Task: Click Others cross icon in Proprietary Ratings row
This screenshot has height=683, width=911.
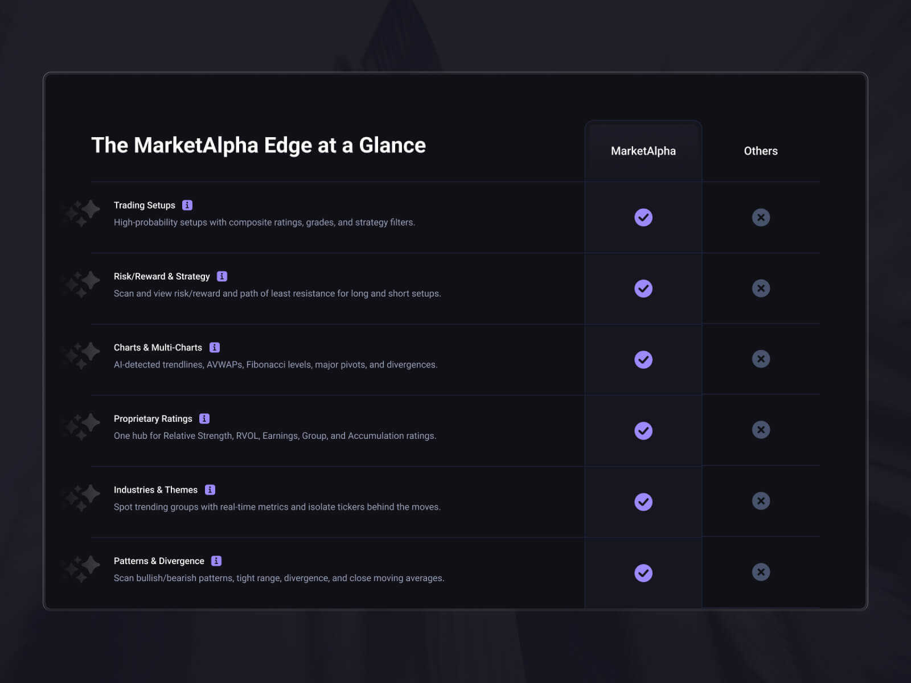Action: [x=761, y=430]
